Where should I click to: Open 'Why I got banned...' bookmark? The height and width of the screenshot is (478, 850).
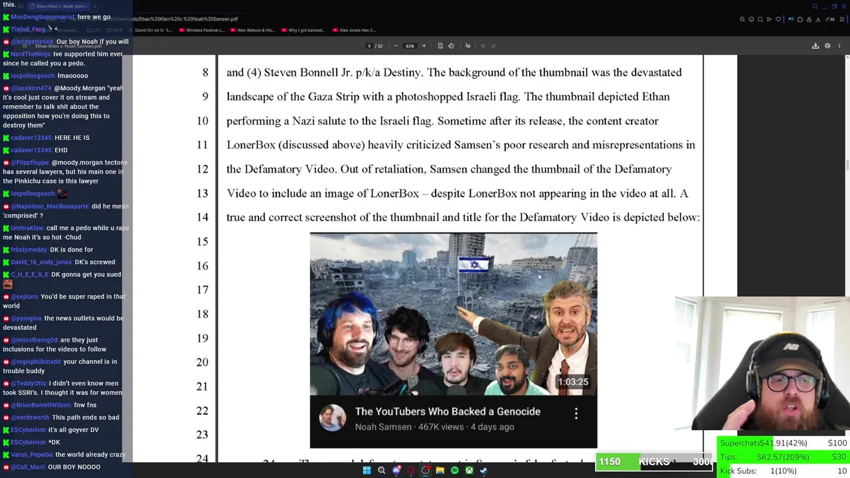302,30
